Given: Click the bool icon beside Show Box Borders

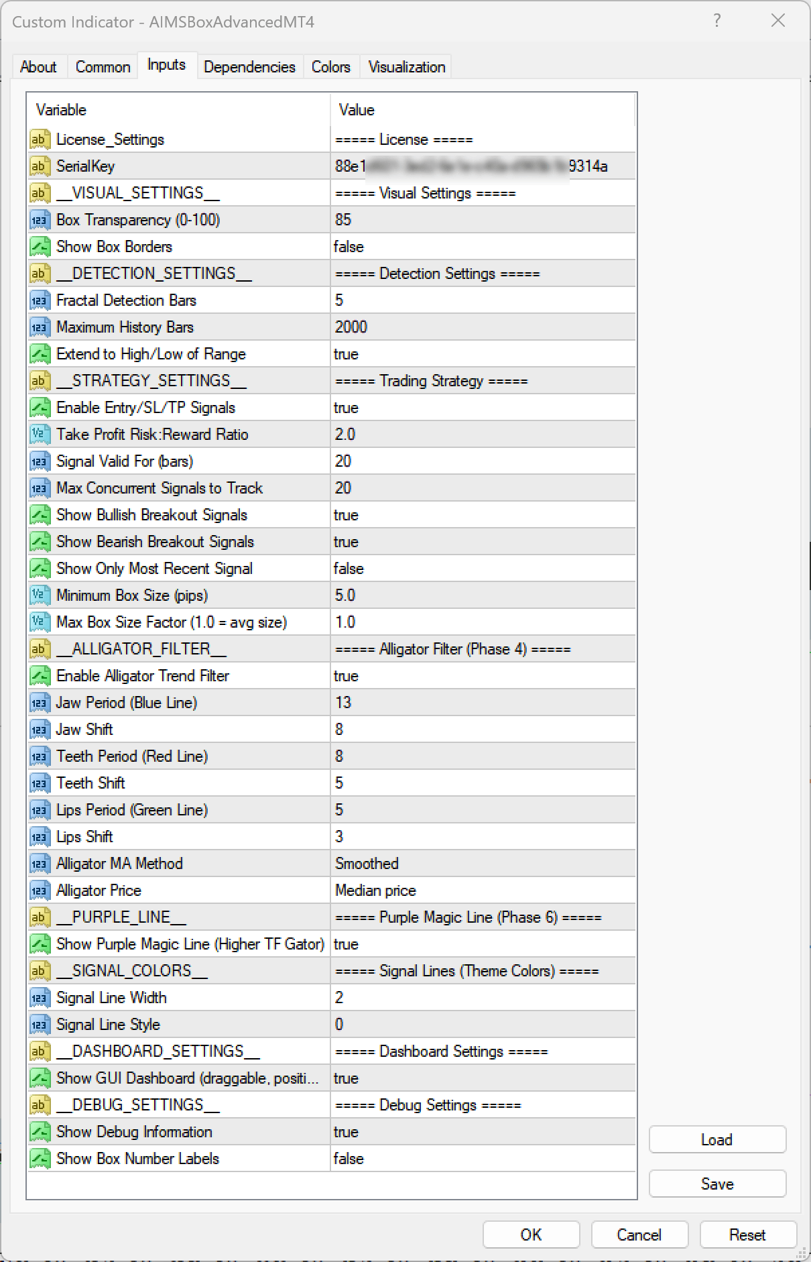Looking at the screenshot, I should click(x=40, y=247).
